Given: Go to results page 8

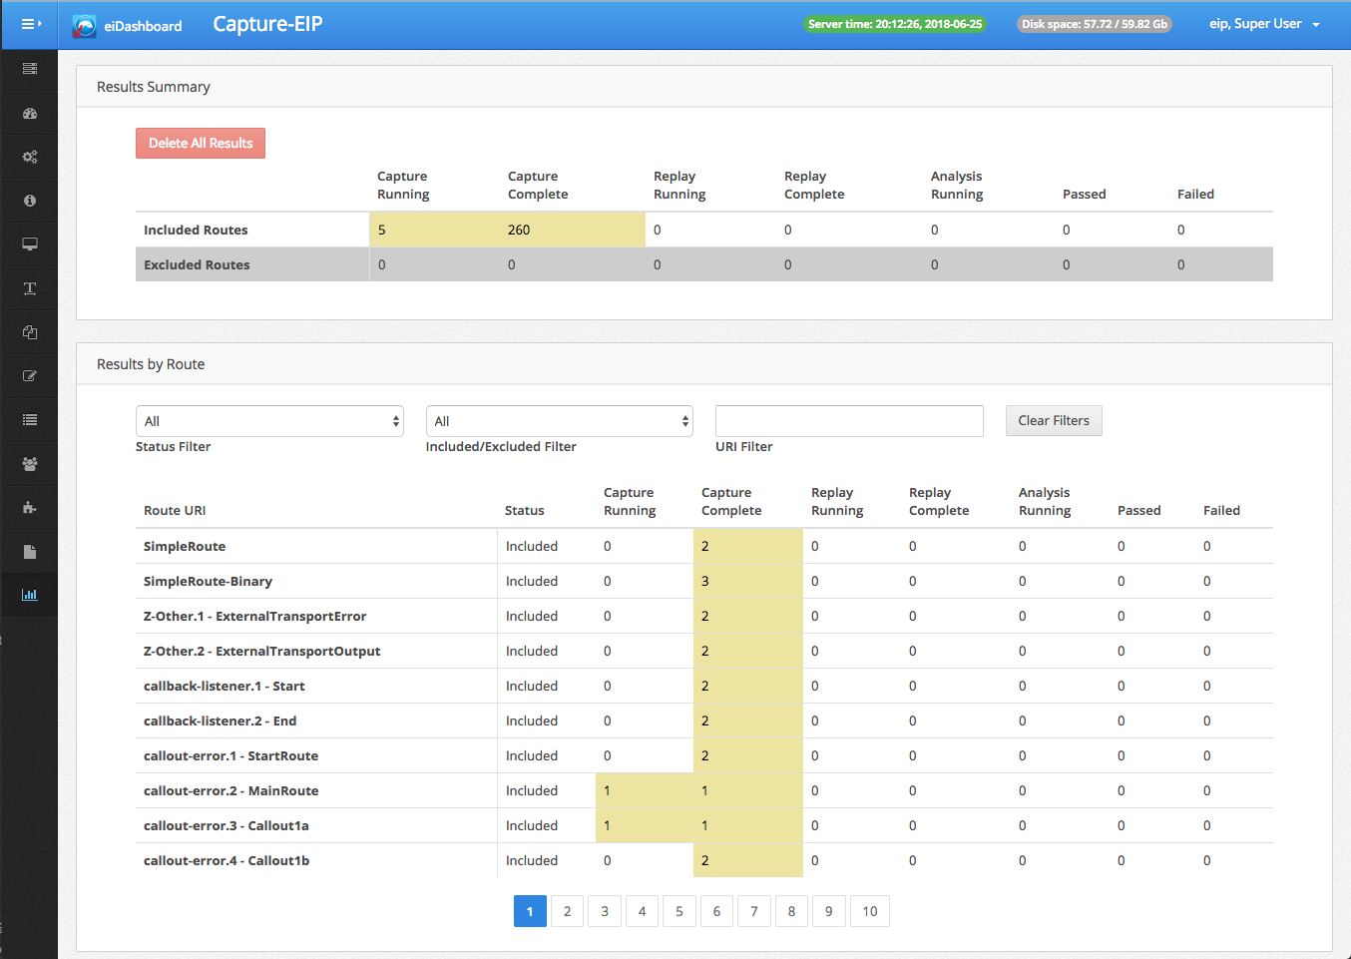Looking at the screenshot, I should pos(791,911).
